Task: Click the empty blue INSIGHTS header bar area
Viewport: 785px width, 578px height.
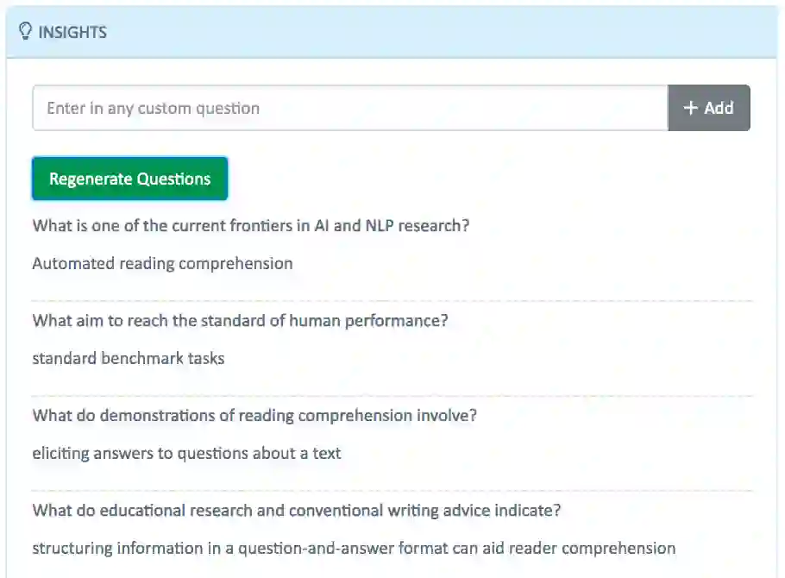Action: [431, 32]
